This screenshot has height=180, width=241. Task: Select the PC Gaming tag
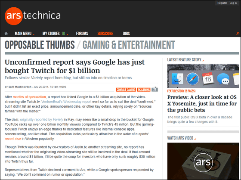click(144, 90)
